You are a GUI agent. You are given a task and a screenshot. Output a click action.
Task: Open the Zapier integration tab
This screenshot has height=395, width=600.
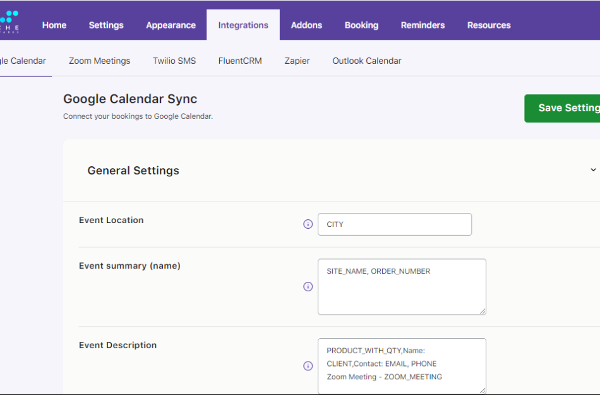coord(297,61)
